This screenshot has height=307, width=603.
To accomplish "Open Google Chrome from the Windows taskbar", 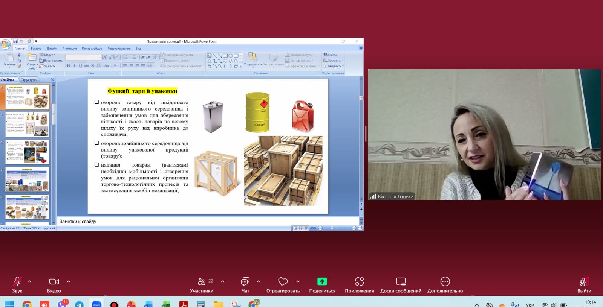I will click(x=27, y=304).
